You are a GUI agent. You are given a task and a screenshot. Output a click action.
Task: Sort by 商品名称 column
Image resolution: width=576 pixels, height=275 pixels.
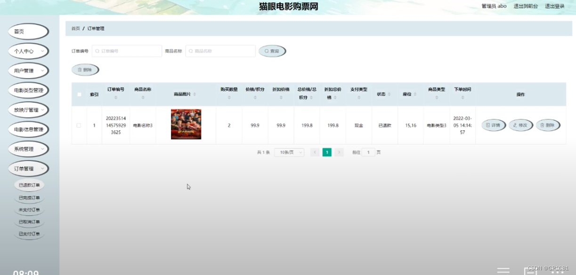click(x=143, y=98)
